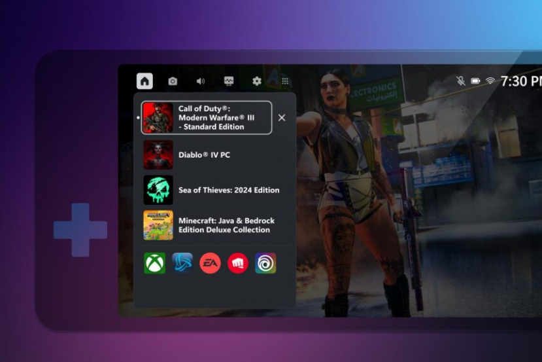Open the EA app launcher icon
This screenshot has width=542, height=362.
210,263
